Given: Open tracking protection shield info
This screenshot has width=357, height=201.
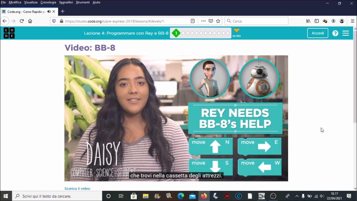Looking at the screenshot, I should coord(54,21).
